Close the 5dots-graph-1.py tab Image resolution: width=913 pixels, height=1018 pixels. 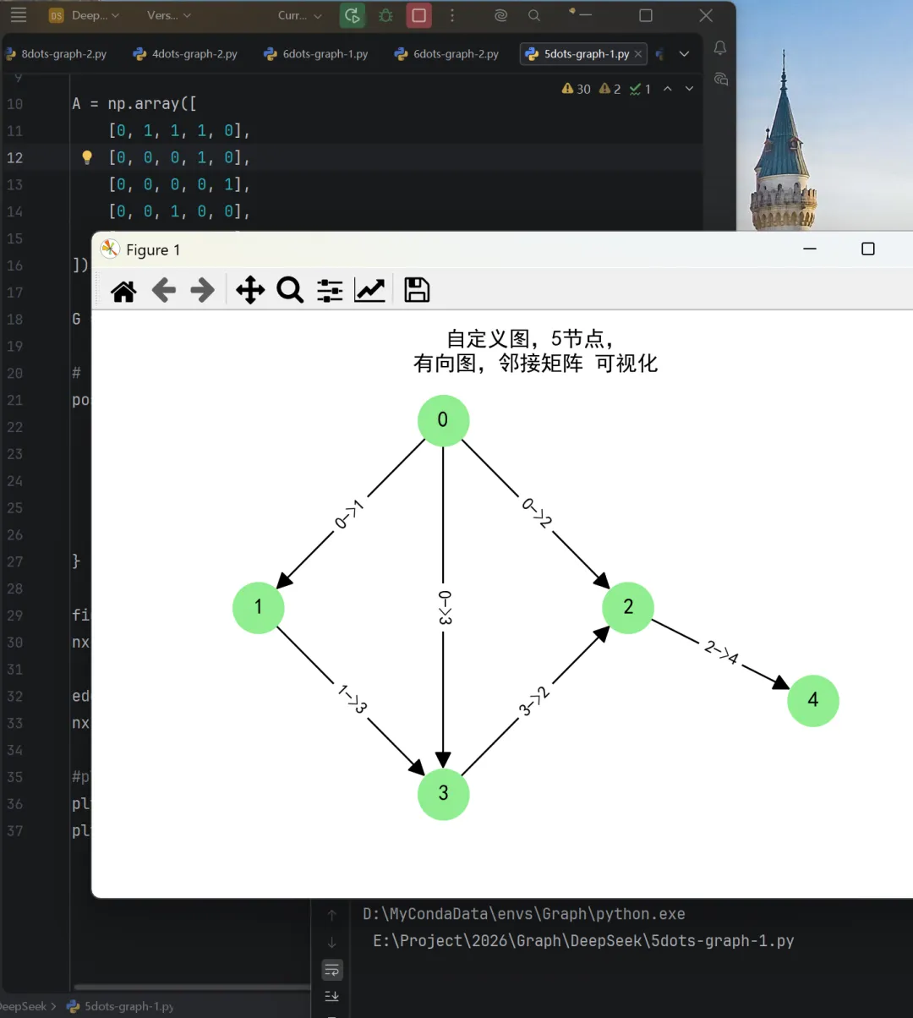[x=638, y=53]
